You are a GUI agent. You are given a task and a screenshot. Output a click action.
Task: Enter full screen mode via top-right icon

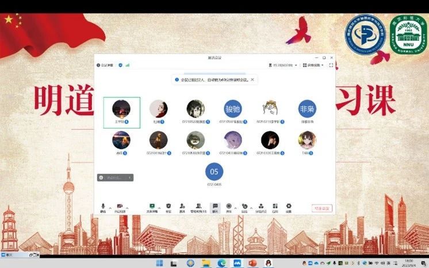pyautogui.click(x=331, y=65)
